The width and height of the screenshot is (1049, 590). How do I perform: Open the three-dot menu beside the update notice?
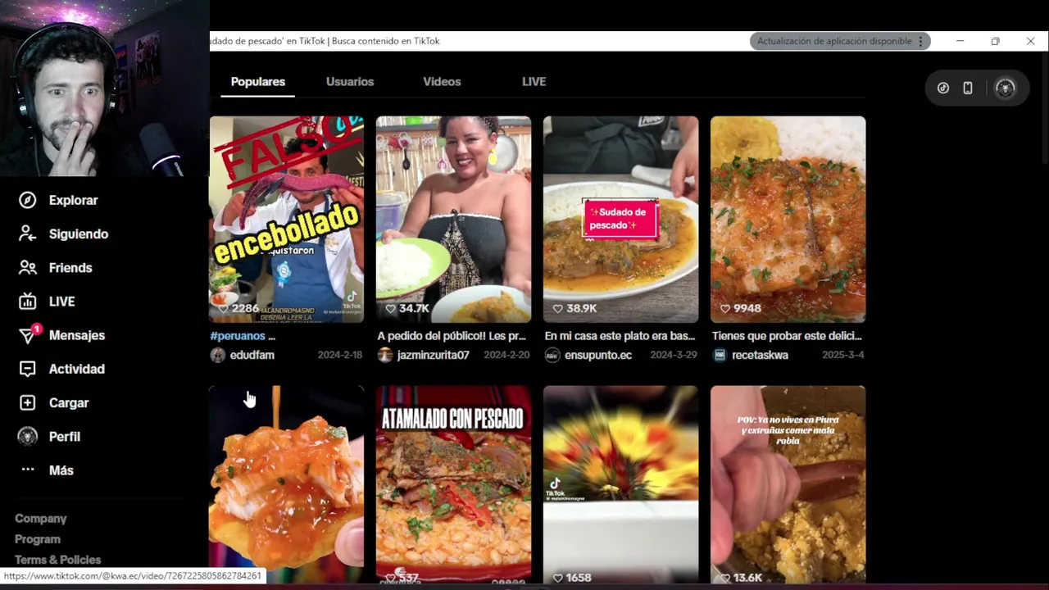tap(920, 41)
